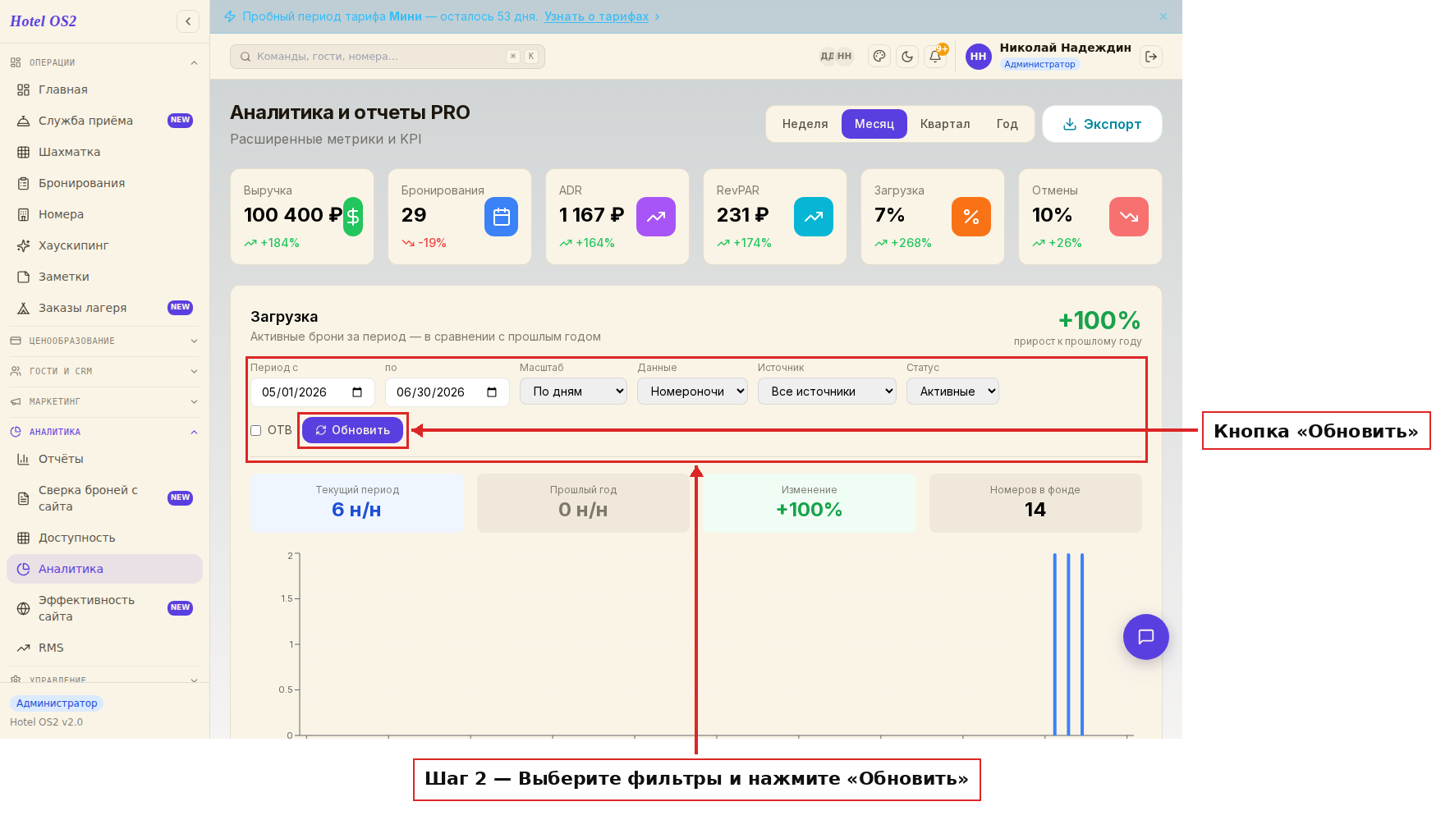Open the Источник dropdown
This screenshot has height=820, width=1450.
[x=827, y=392]
